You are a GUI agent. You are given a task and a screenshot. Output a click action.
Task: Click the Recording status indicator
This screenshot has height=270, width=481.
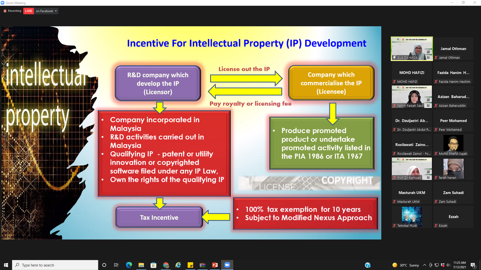click(12, 11)
